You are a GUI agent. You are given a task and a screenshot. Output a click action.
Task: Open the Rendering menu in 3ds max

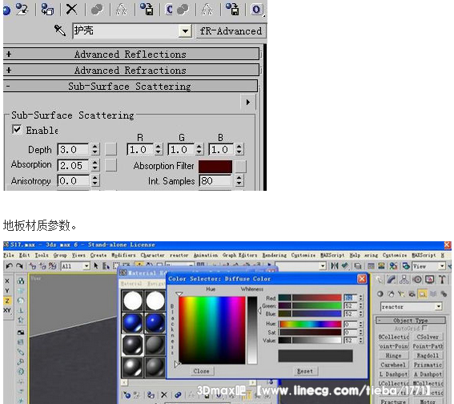(x=275, y=256)
